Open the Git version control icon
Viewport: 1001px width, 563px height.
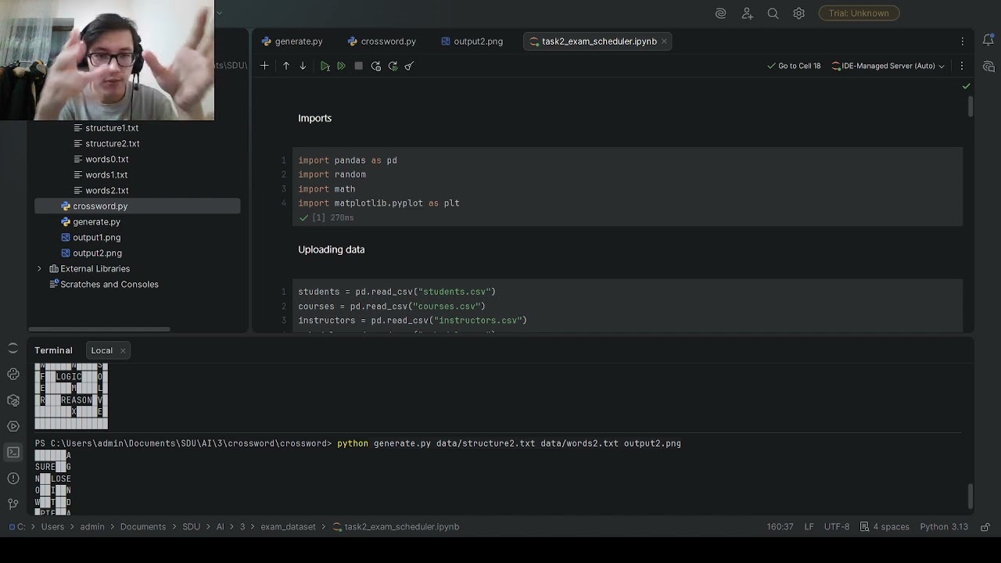pos(13,504)
